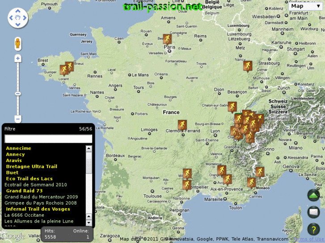Select Annecime in the trail list
This screenshot has height=243, width=325.
tap(19, 148)
